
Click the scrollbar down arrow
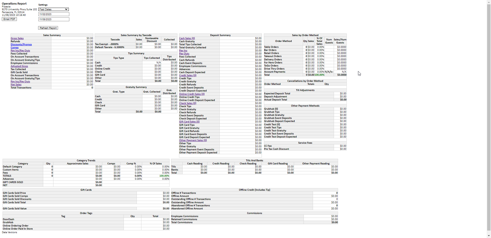[489, 236]
